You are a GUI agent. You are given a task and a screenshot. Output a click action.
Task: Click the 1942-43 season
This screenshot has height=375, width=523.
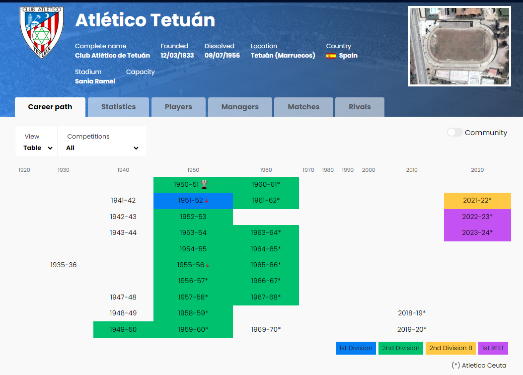tap(123, 217)
